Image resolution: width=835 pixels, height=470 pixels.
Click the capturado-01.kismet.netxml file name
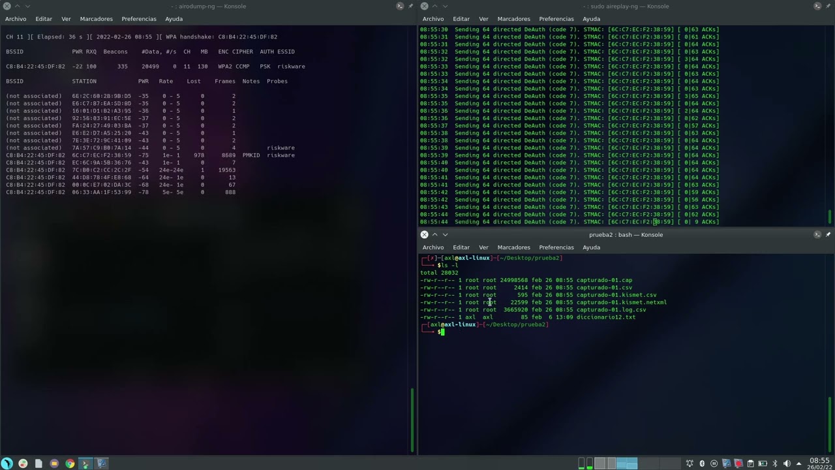622,302
